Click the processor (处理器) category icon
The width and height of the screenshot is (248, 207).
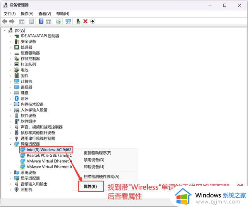pos(17,47)
